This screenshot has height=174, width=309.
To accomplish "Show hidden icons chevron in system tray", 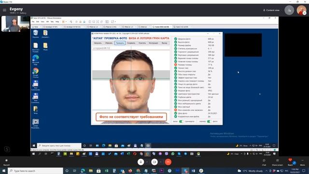I will 266,171.
